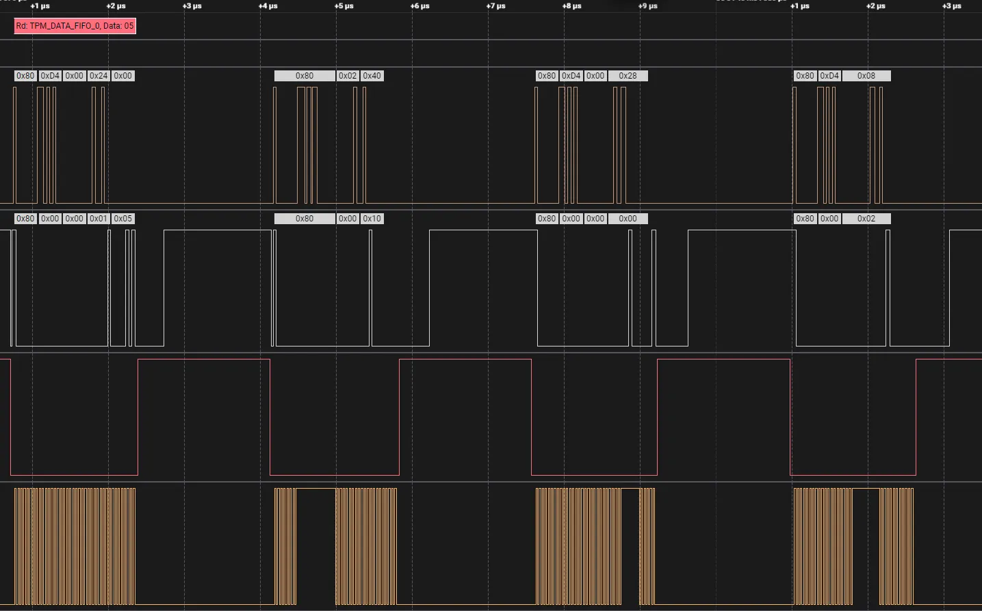982x611 pixels.
Task: Click the 0x24 decoded byte label
Action: 99,76
